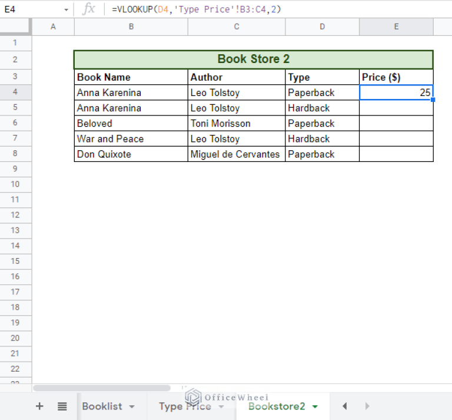Select column A header

coord(53,27)
